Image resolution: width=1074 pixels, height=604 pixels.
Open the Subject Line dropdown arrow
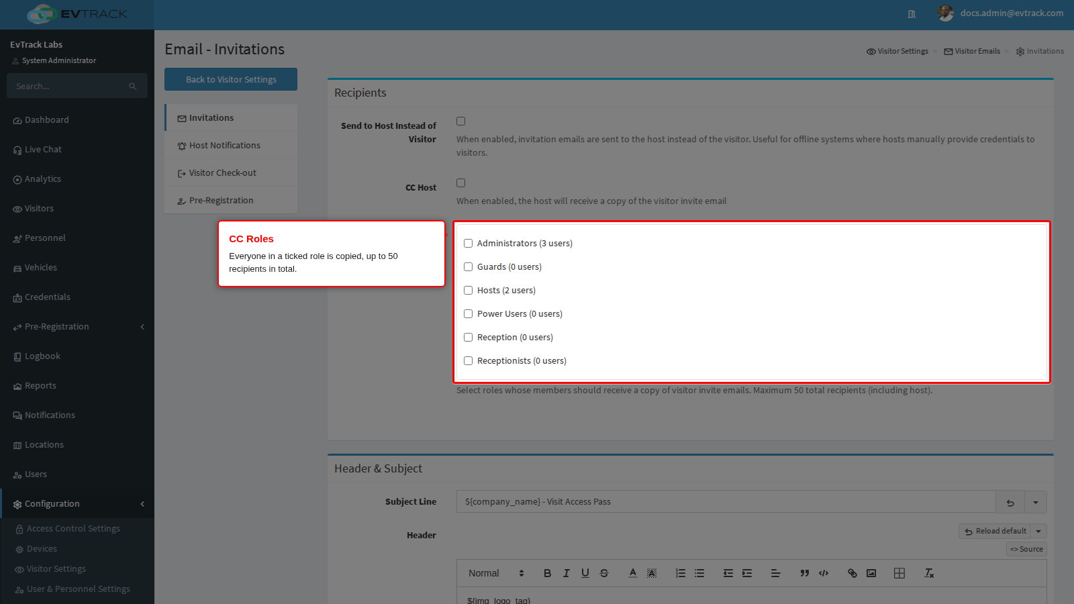[1036, 502]
